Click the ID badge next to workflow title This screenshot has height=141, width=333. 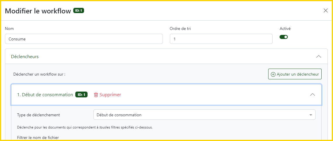pos(79,11)
